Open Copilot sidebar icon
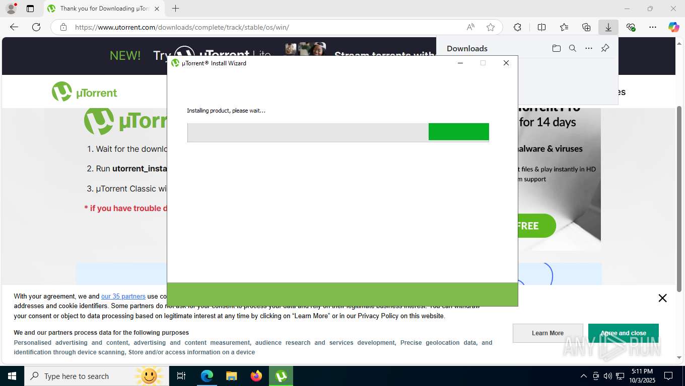Screen dimensions: 685x386 pyautogui.click(x=674, y=27)
